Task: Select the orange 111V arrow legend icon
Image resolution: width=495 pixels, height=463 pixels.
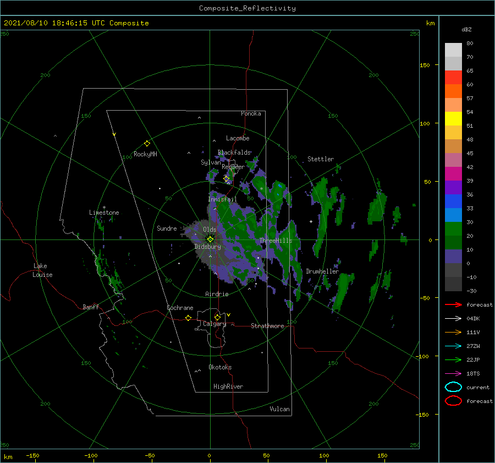Action: pos(453,332)
